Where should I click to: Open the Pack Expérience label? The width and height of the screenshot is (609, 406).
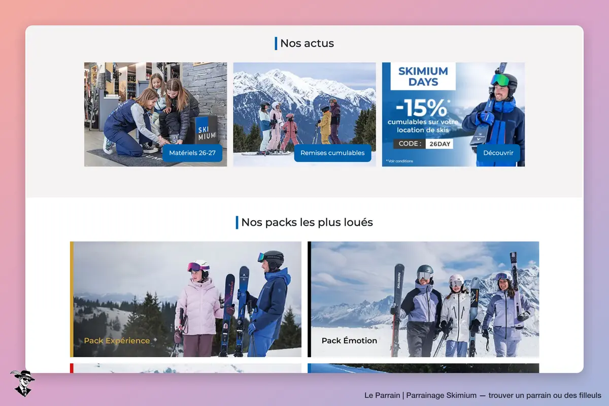point(117,341)
